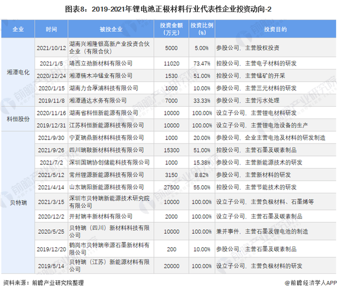Click the investment amount 15300
The height and width of the screenshot is (292, 337).
click(171, 150)
